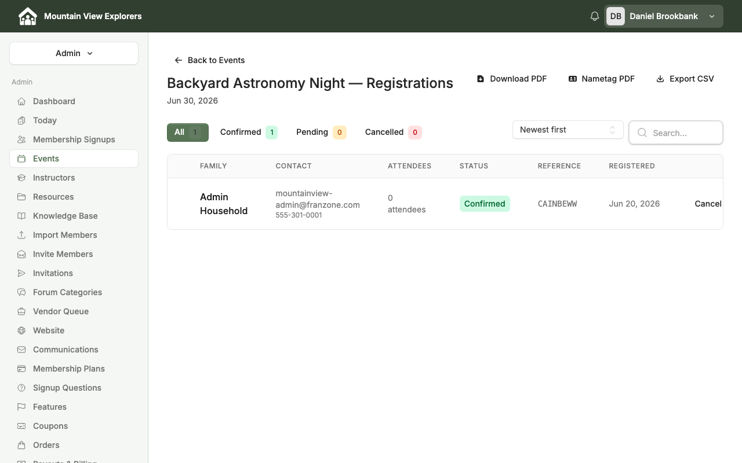Click the FAMILY column header
The image size is (742, 463).
click(x=213, y=166)
